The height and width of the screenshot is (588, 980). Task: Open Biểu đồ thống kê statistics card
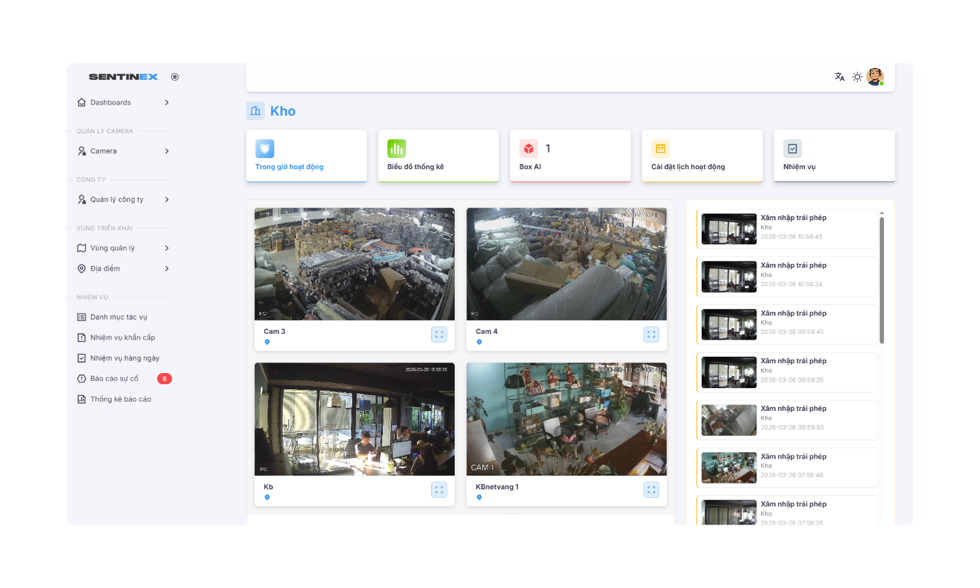point(438,155)
